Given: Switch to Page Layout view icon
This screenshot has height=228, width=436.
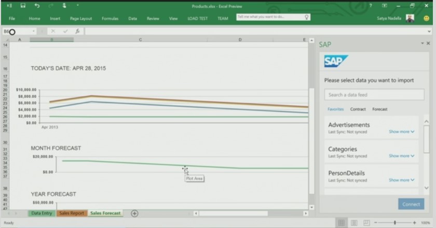Looking at the screenshot, I should tap(354, 223).
